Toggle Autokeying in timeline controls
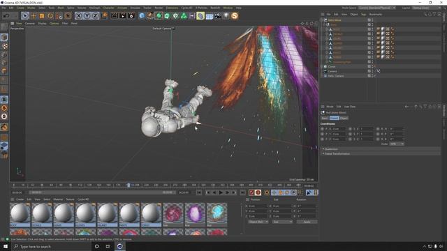Image resolution: width=447 pixels, height=251 pixels. (x=258, y=192)
